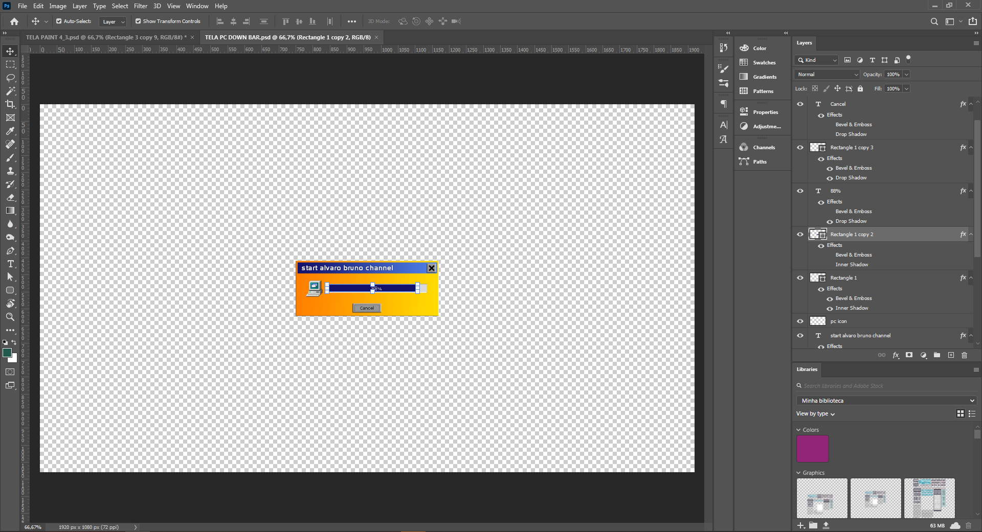Click the foreground color swatch
The height and width of the screenshot is (532, 982).
pos(7,353)
